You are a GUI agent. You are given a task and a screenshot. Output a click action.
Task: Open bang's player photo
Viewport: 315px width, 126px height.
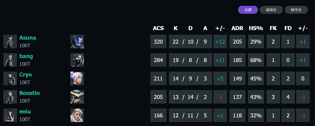point(10,60)
